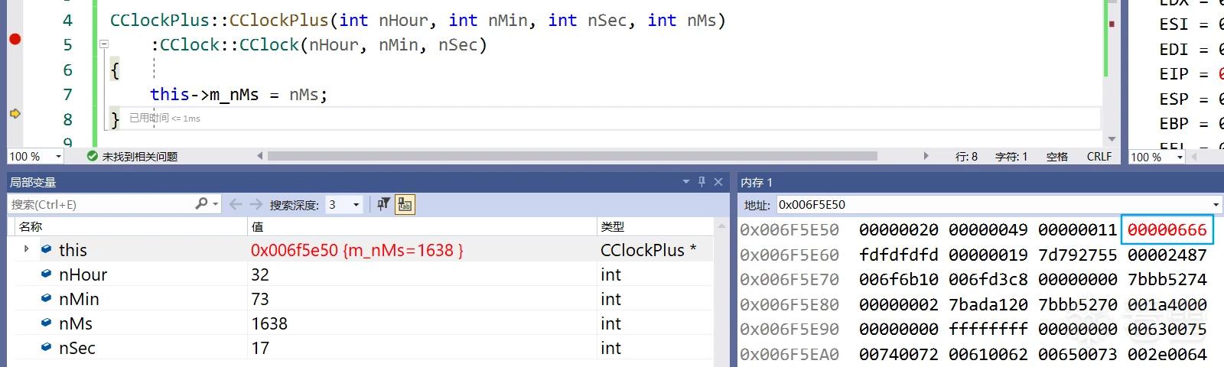1224x367 pixels.
Task: Select the 'this' value 0x006f5e50 {m_nMs=1638 }
Action: 356,250
